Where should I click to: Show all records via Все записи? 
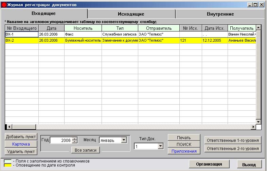[x=86, y=150]
